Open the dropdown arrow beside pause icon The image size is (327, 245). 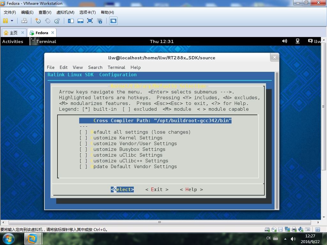[12, 21]
